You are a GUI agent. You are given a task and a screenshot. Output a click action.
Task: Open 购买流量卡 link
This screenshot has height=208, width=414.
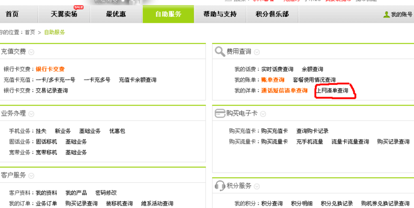(x=274, y=142)
